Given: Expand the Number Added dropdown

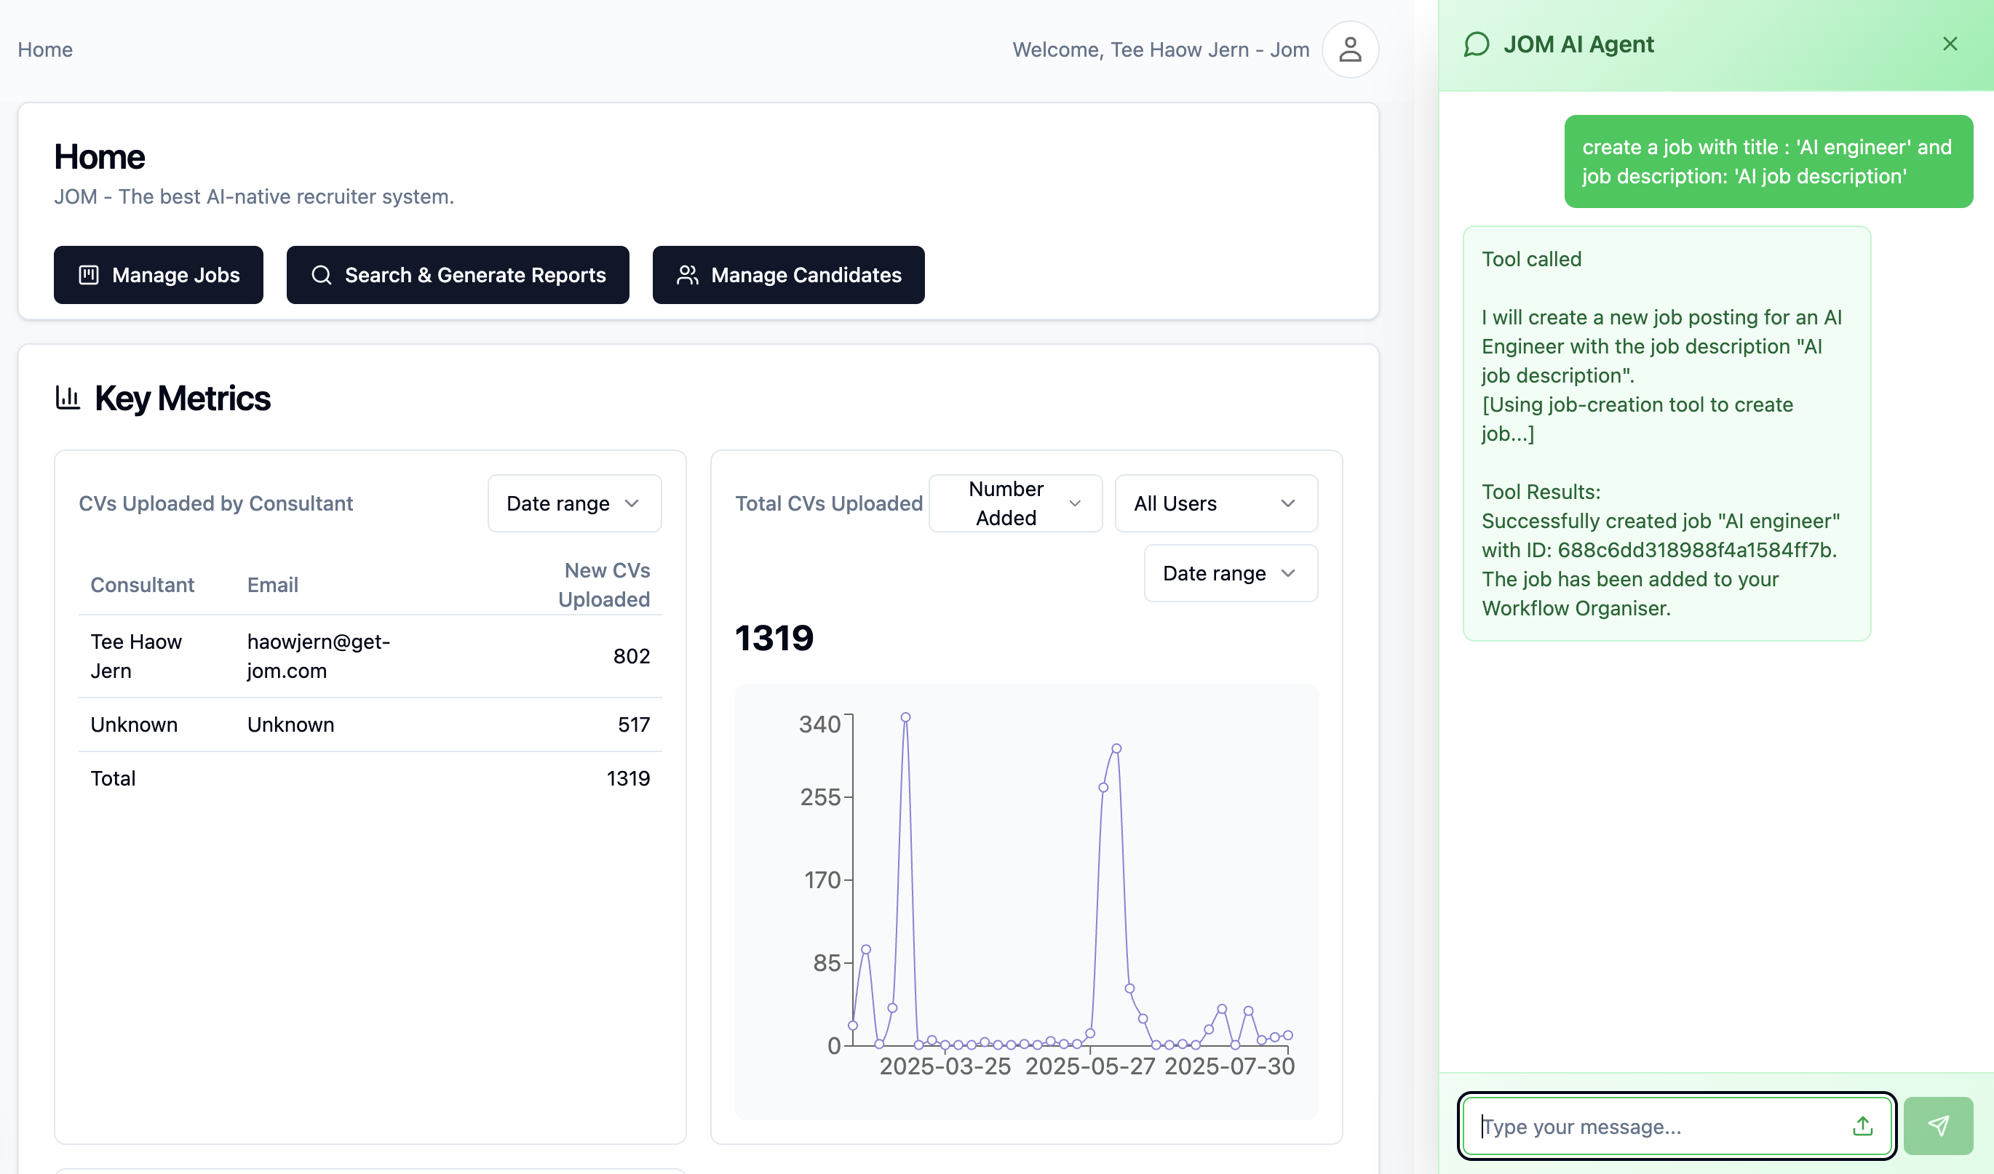Looking at the screenshot, I should coord(1015,503).
